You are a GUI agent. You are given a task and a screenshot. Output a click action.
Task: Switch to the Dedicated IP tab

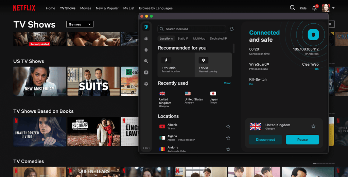pyautogui.click(x=219, y=39)
